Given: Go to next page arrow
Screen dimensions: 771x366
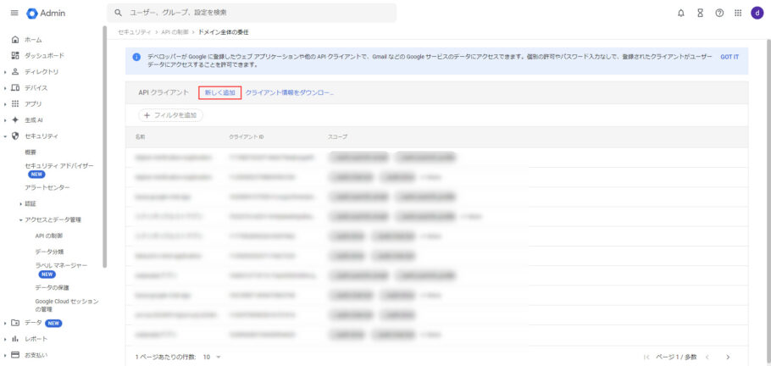Looking at the screenshot, I should tap(727, 357).
